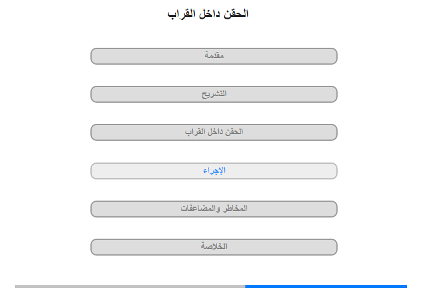Screen dimensions: 422x290
Task: Click the blue portion of progress bar
Action: click(x=326, y=286)
